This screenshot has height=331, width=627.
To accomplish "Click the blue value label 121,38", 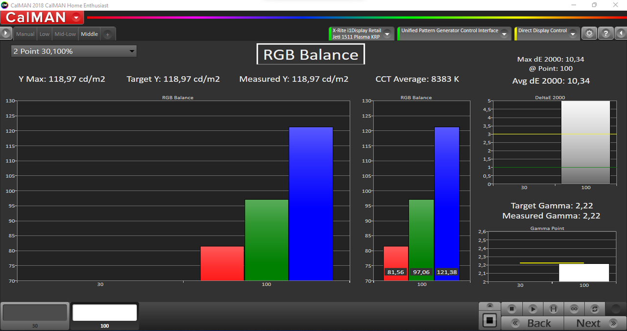I will coord(447,272).
